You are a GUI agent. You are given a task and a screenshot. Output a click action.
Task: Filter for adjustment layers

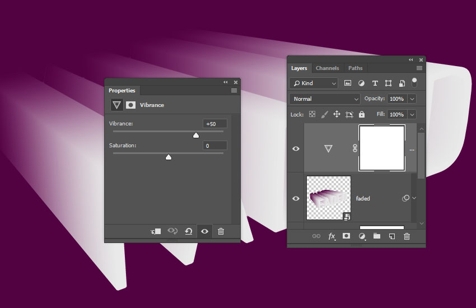361,83
